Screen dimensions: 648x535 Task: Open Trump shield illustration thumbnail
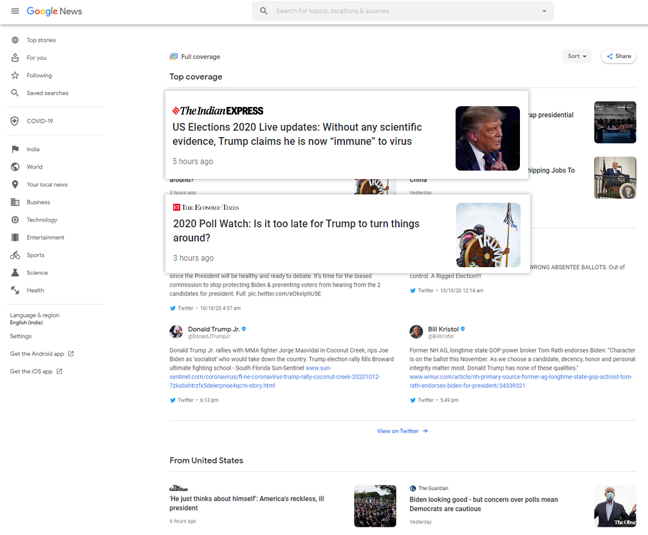pos(488,235)
